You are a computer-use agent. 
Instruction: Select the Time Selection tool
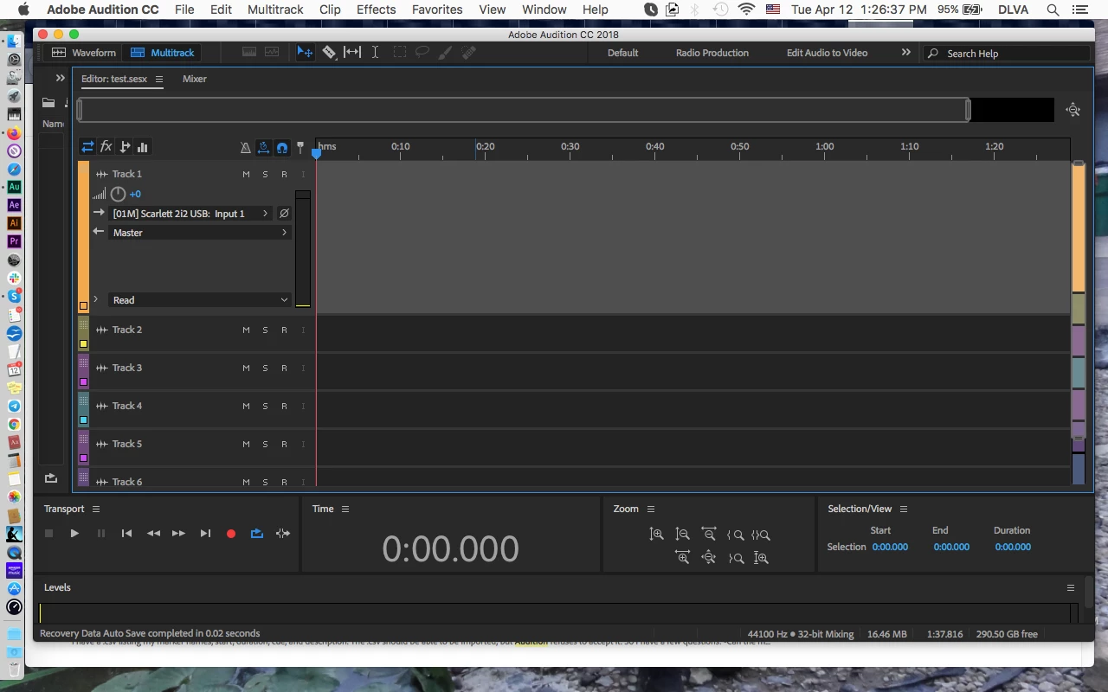375,53
